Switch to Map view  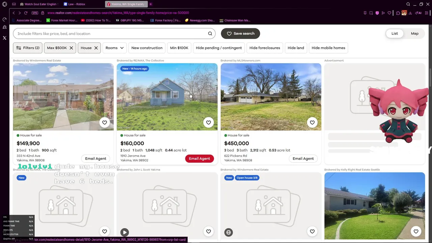point(415,33)
